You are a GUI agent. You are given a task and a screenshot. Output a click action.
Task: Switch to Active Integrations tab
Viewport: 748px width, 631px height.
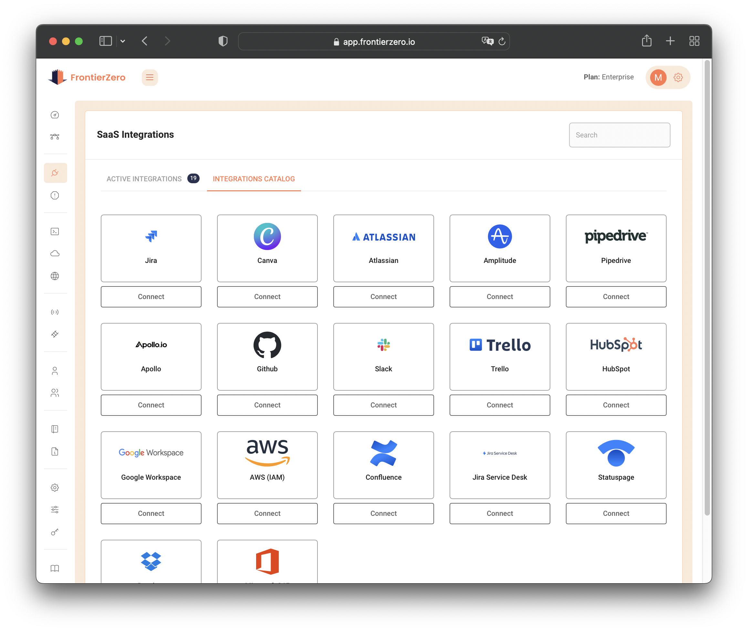point(144,179)
